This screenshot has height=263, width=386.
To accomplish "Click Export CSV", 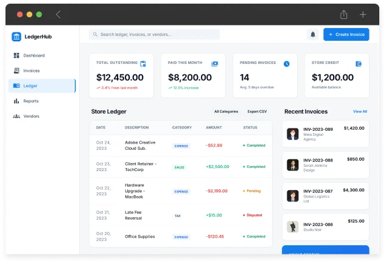I will (x=257, y=111).
